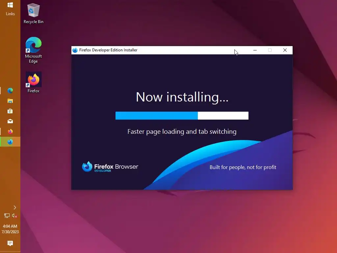
Task: Open the Recycle Bin desktop icon
Action: [x=33, y=14]
